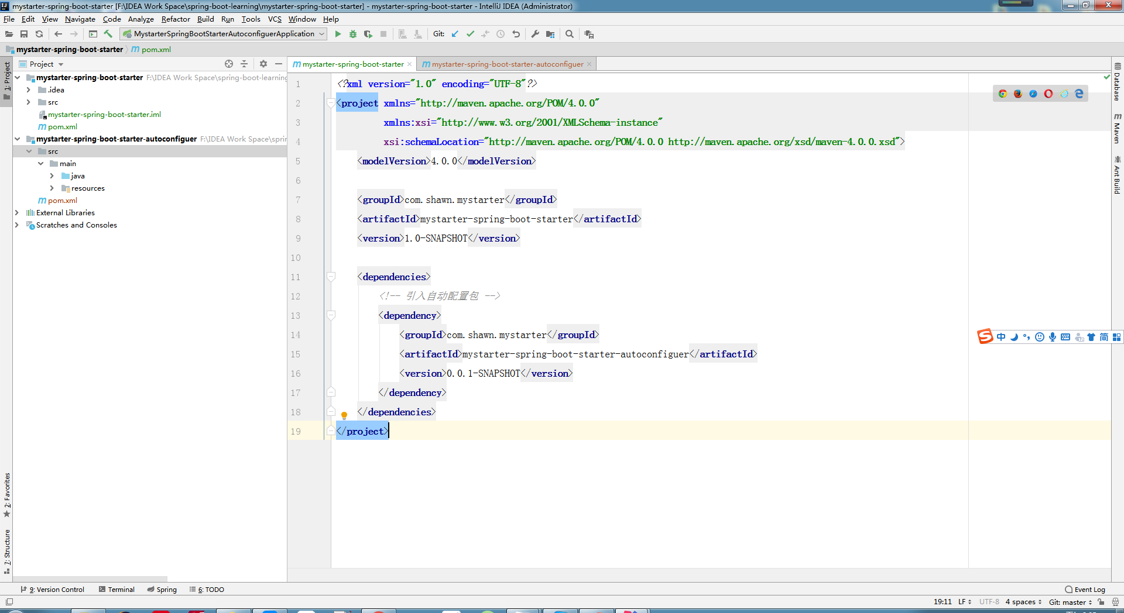Viewport: 1124px width, 613px height.
Task: Expand the java folder
Action: pyautogui.click(x=52, y=176)
